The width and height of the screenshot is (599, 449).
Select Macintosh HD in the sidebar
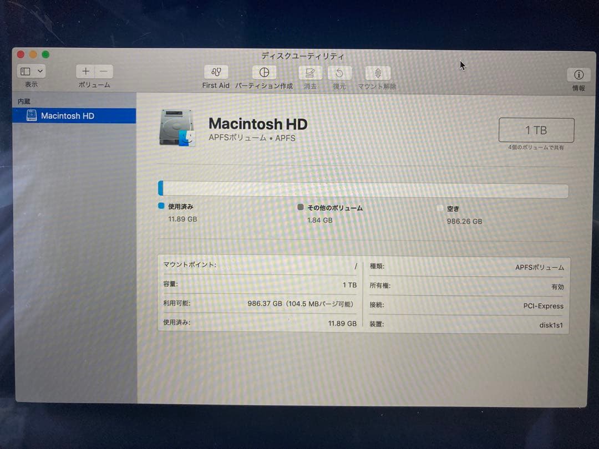pyautogui.click(x=67, y=116)
